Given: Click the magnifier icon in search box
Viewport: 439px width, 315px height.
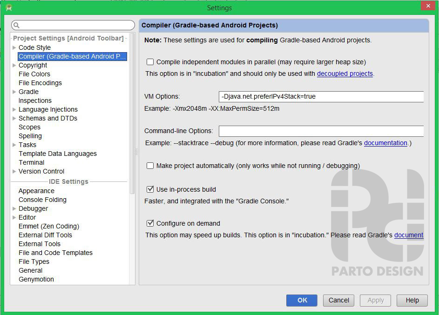Looking at the screenshot, I should pyautogui.click(x=16, y=26).
